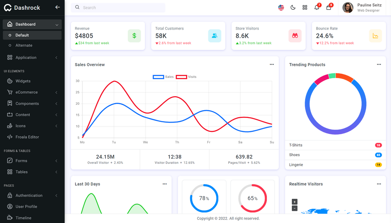Click the Components bookmark icon
The image size is (391, 223).
coord(10,103)
